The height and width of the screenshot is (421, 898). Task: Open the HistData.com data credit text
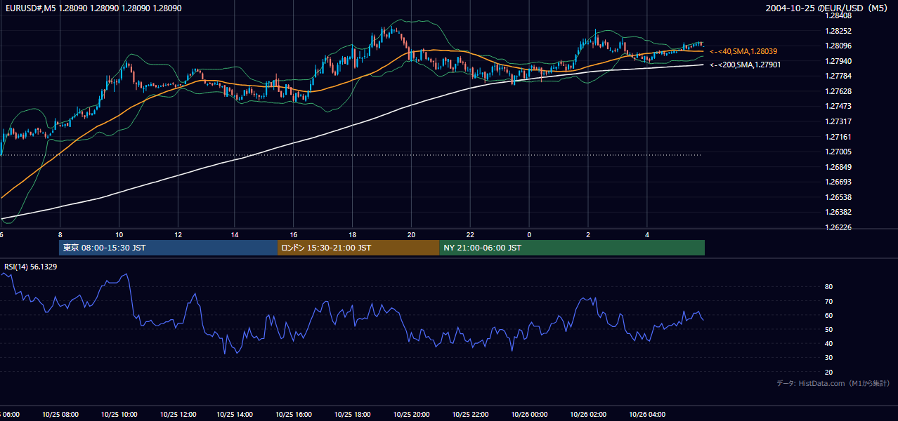coord(833,383)
